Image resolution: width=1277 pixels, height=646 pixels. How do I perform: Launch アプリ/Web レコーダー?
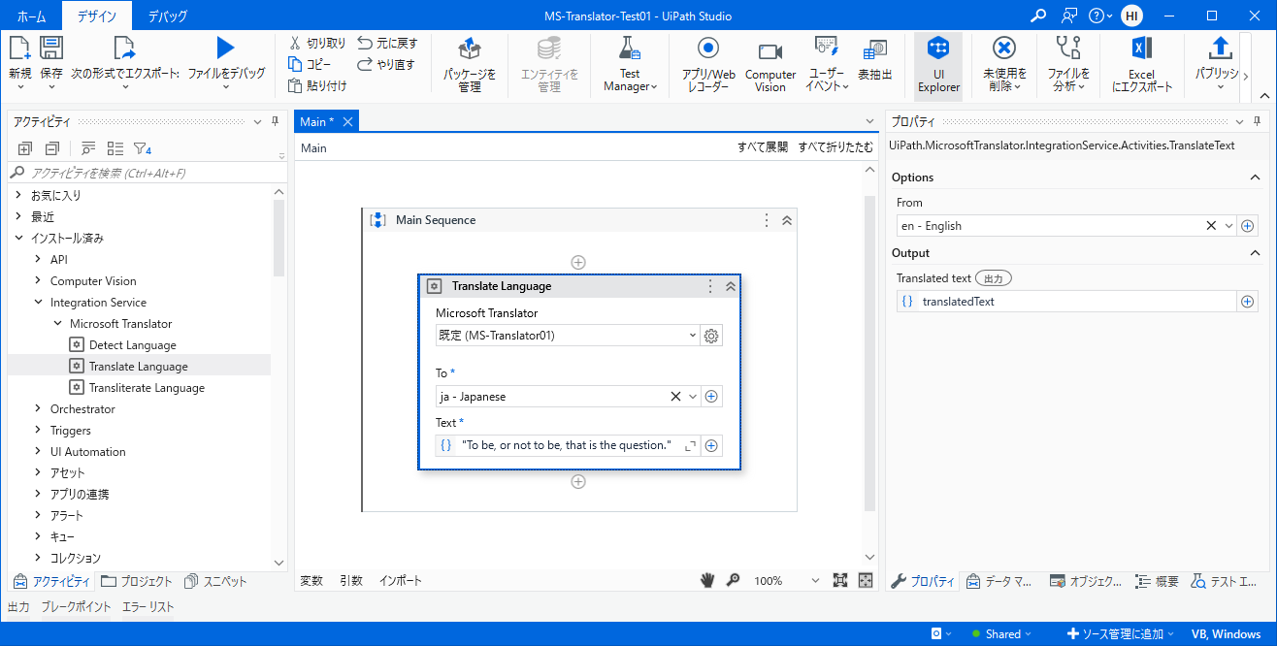coord(708,48)
